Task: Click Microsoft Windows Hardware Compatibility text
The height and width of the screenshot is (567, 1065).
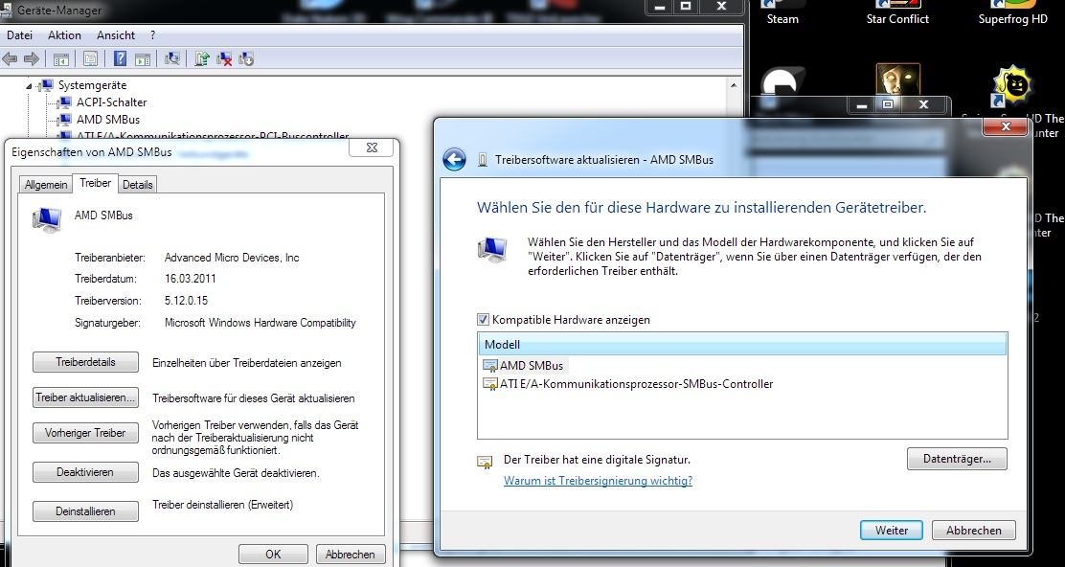Action: click(261, 323)
